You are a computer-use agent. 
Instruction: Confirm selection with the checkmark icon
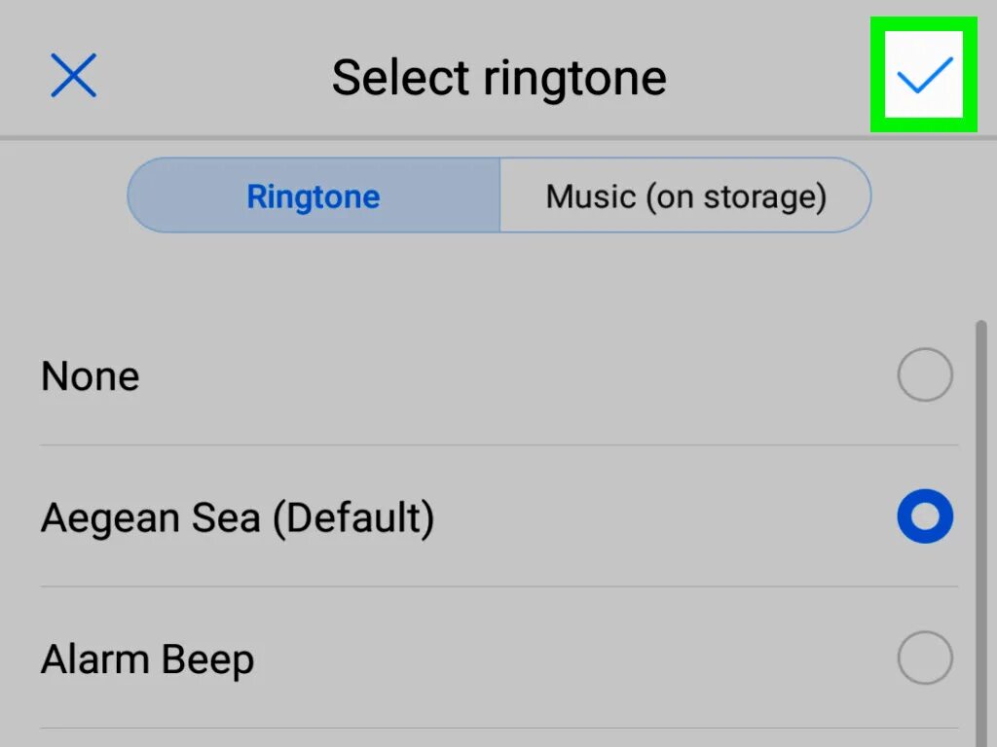(x=924, y=76)
